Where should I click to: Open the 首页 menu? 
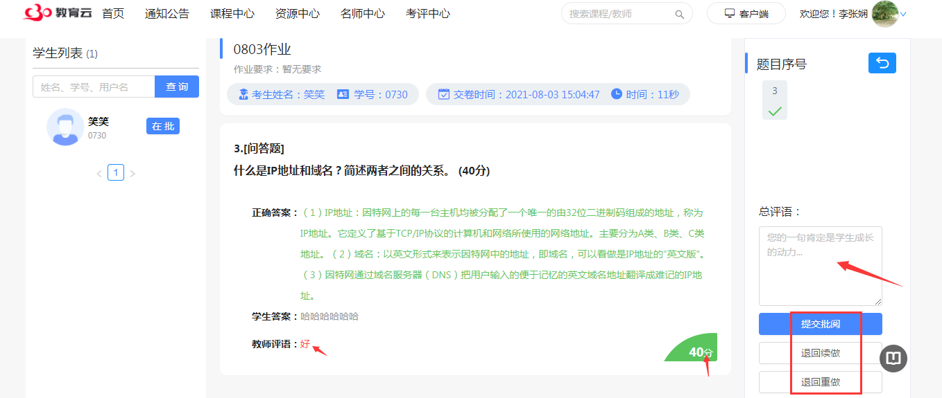pos(113,14)
